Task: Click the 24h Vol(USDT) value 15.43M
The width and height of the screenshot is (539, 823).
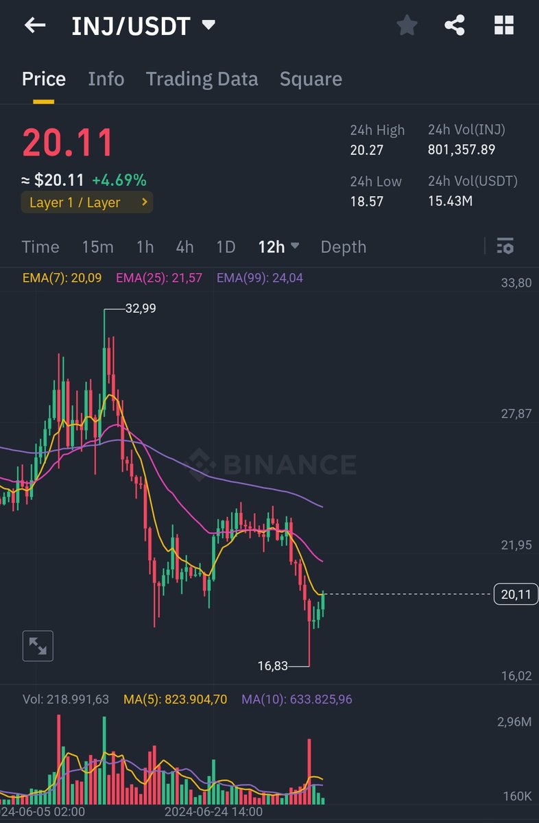Action: coord(451,201)
